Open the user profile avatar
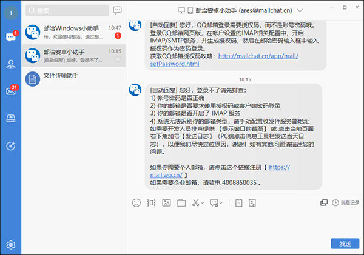 point(11,13)
